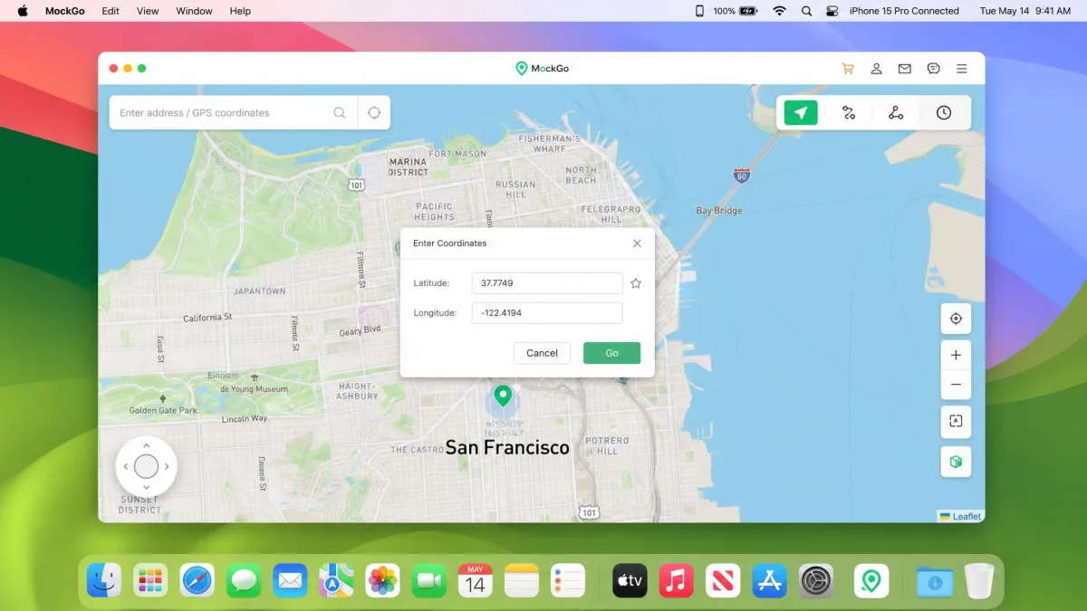Focus the Longitude input field
The image size is (1087, 611).
[x=547, y=313]
